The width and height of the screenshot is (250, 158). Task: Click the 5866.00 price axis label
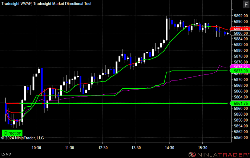pyautogui.click(x=241, y=91)
